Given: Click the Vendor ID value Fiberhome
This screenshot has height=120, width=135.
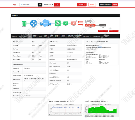Looking at the screenshot, I should pos(26,68).
